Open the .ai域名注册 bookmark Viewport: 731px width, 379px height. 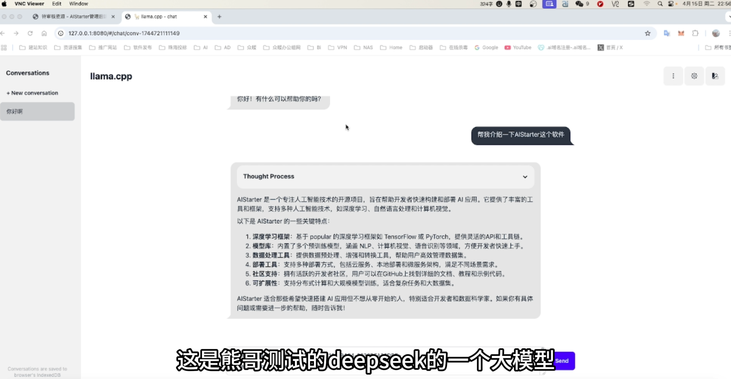[x=564, y=48]
